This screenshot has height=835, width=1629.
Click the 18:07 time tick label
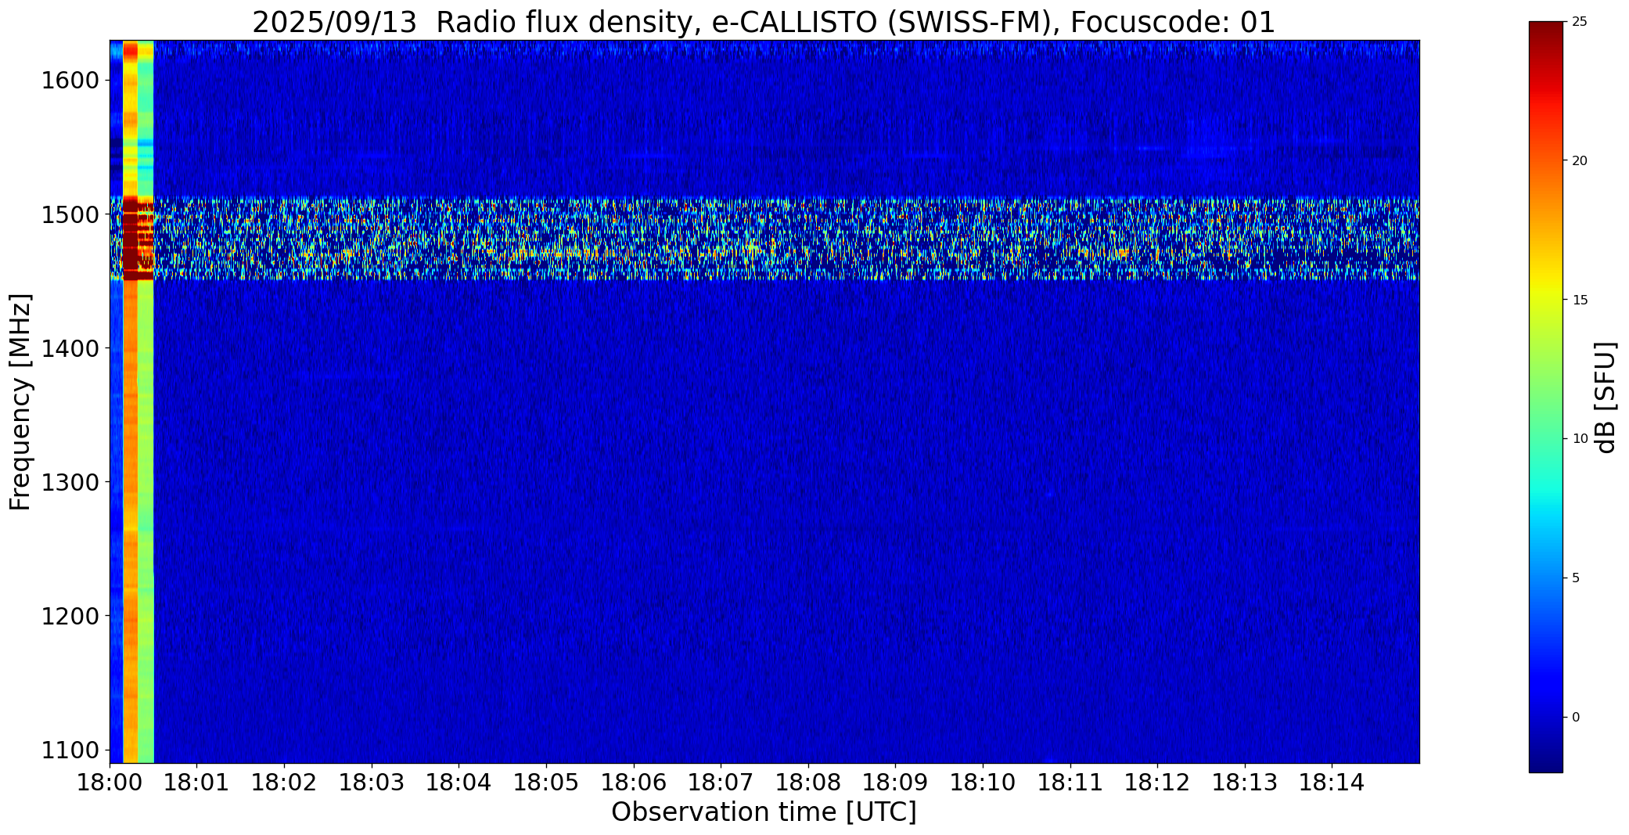(x=721, y=782)
